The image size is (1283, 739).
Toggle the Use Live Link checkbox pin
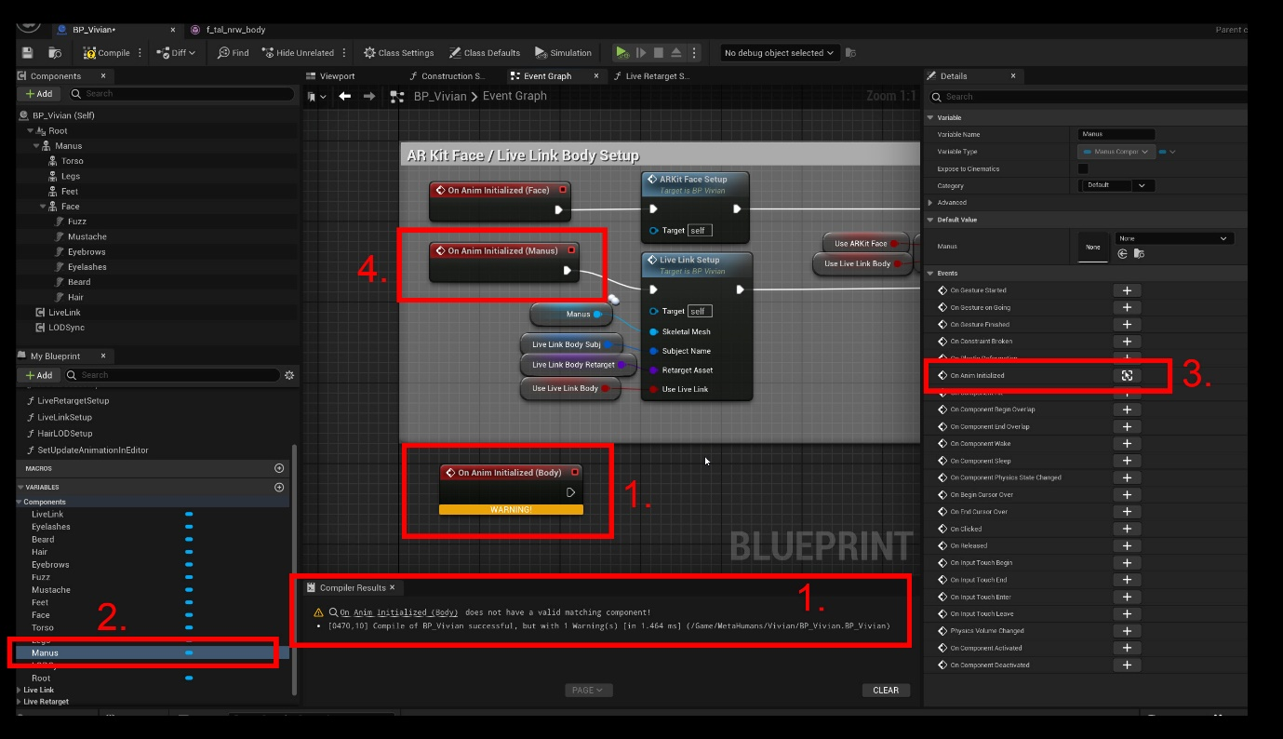[x=654, y=389]
